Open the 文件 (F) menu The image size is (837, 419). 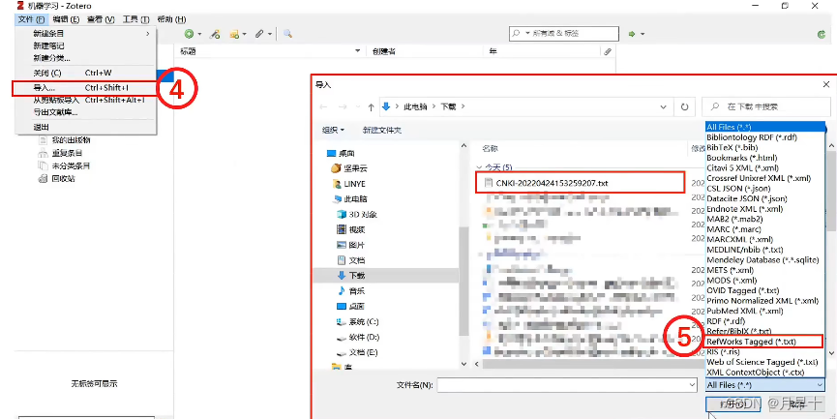tap(31, 19)
